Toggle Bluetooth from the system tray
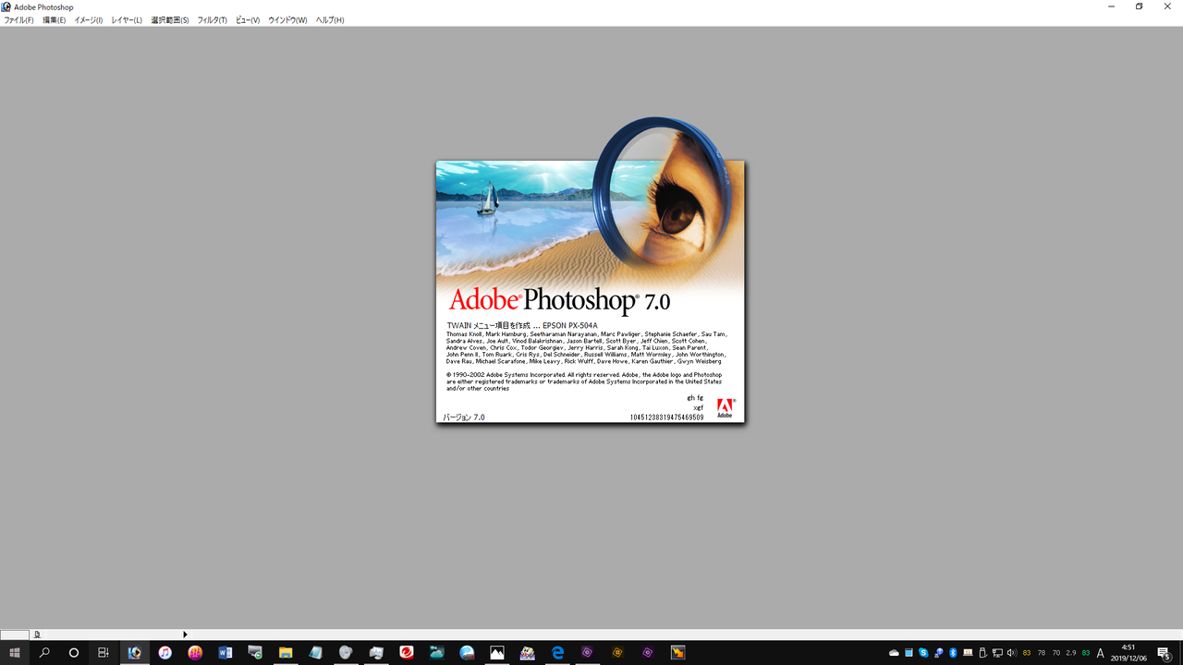1183x665 pixels. (952, 653)
